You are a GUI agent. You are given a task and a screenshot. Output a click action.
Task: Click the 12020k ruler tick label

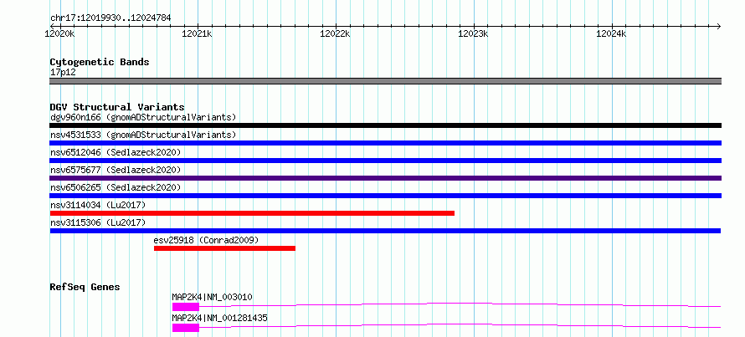point(59,33)
